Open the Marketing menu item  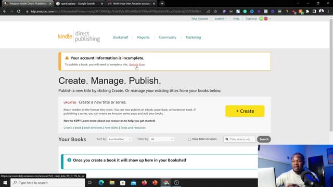(x=193, y=37)
